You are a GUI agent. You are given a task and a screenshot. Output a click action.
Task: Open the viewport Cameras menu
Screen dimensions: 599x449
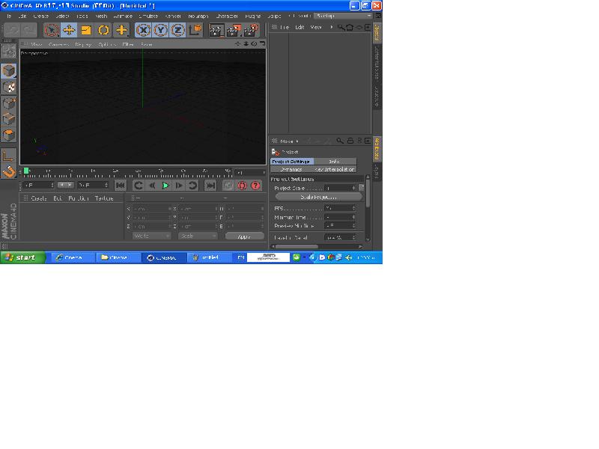[58, 44]
